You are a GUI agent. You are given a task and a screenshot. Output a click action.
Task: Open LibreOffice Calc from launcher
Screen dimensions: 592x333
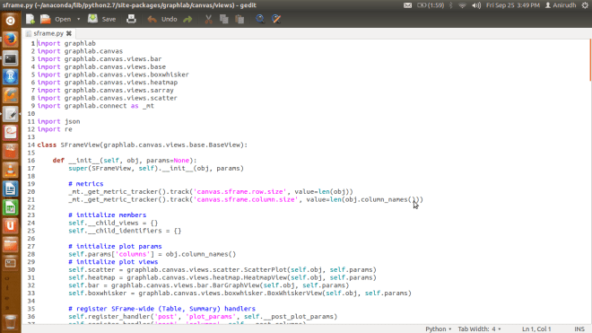(10, 207)
